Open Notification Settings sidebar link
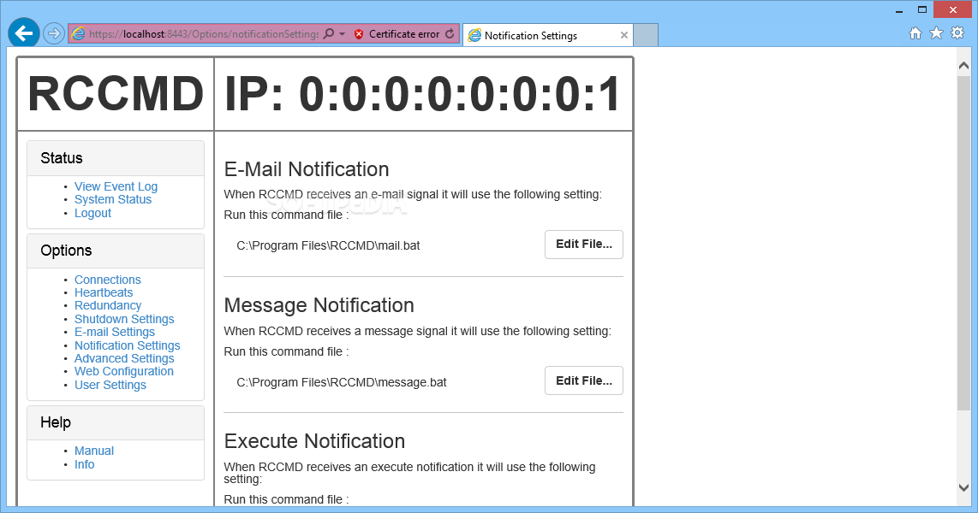Screen dimensions: 978x513 point(128,345)
